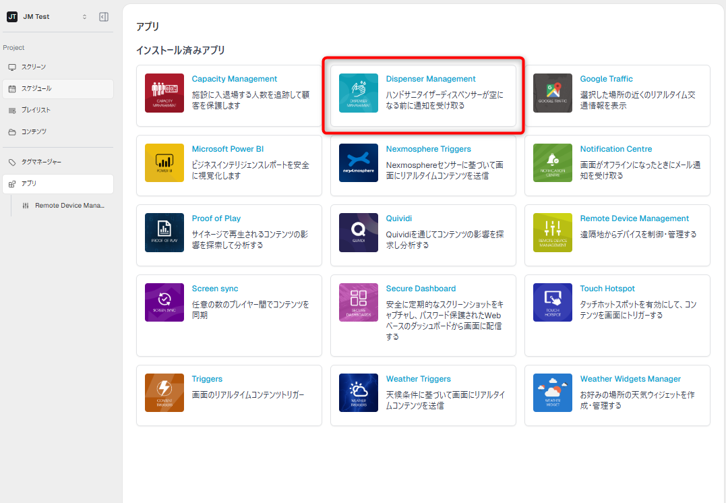Click the sliders icon beside Remote Device Mana...
This screenshot has height=503, width=726.
click(x=26, y=206)
